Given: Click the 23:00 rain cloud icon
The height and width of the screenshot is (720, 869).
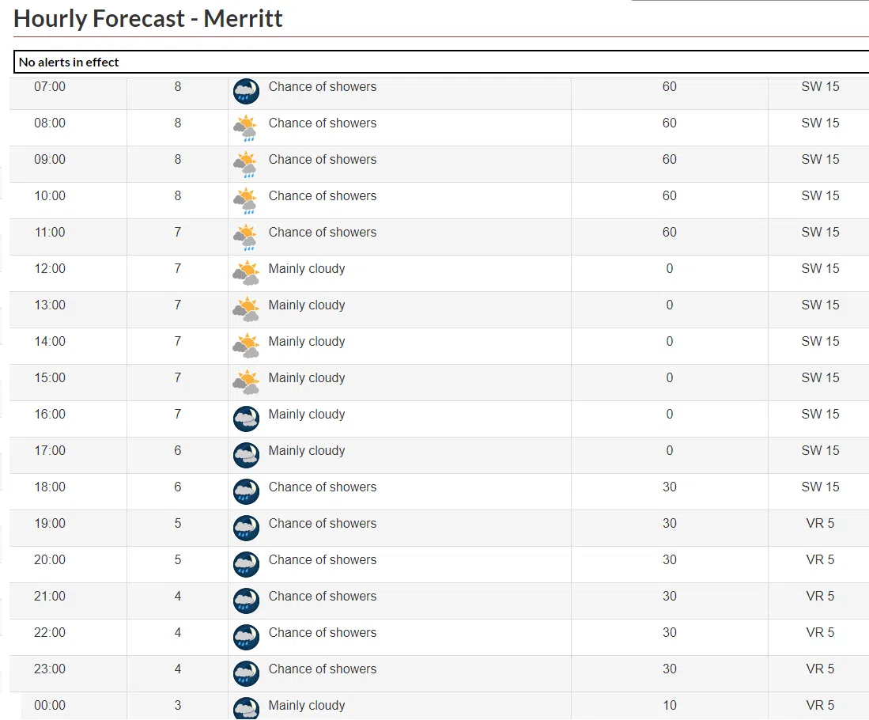Looking at the screenshot, I should pyautogui.click(x=246, y=673).
